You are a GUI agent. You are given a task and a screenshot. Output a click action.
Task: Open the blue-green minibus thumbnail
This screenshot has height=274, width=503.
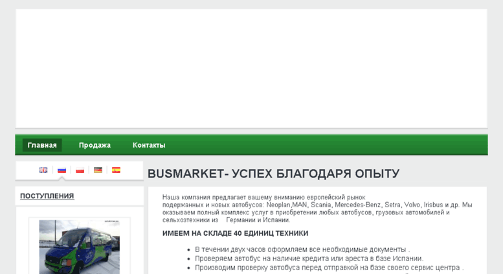click(x=80, y=247)
